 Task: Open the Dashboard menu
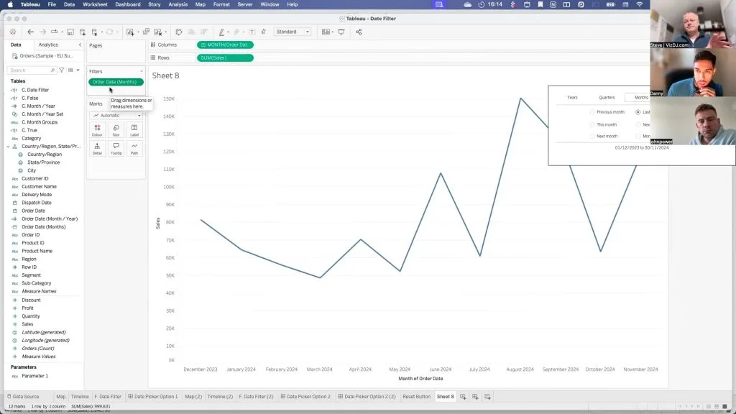[128, 4]
